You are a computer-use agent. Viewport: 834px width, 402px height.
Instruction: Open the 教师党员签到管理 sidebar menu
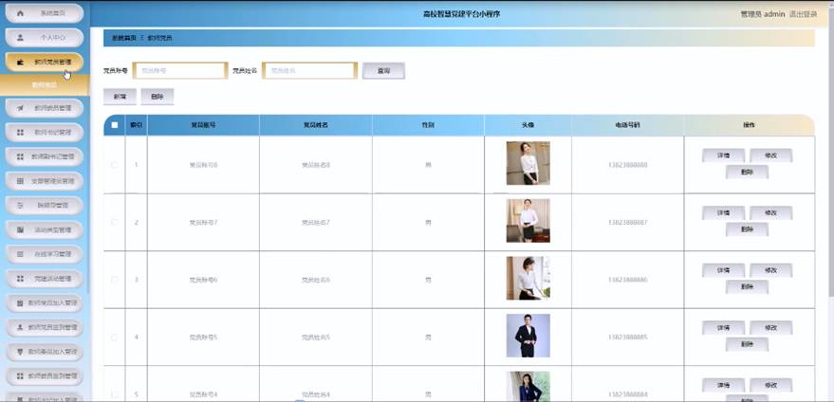click(45, 327)
